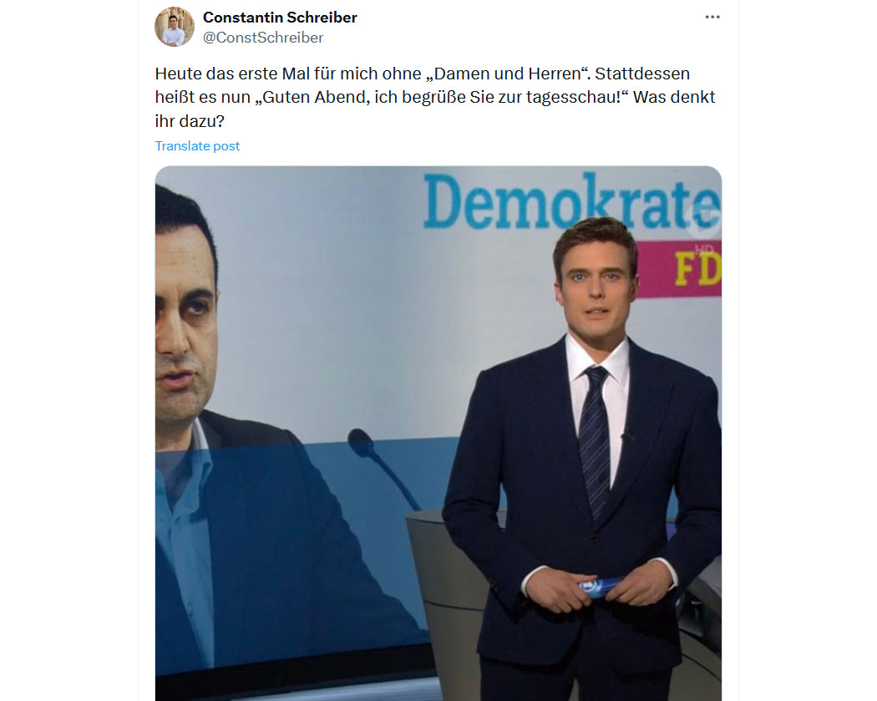Viewport: 877px width, 701px height.
Task: Click the microphone shown in the video frame
Action: coord(383,468)
